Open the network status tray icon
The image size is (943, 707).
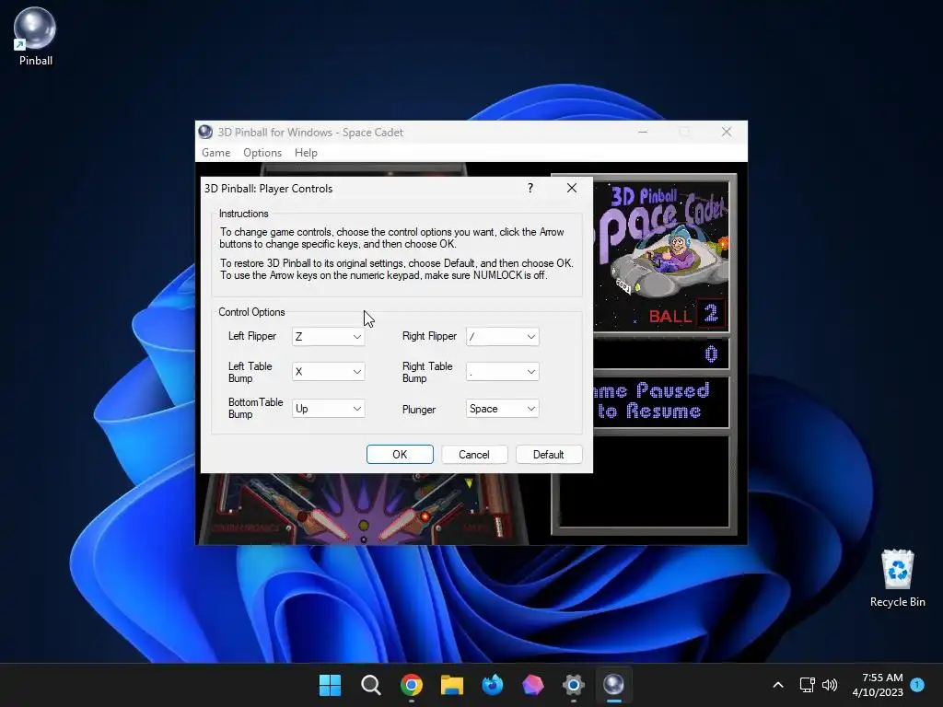coord(807,685)
